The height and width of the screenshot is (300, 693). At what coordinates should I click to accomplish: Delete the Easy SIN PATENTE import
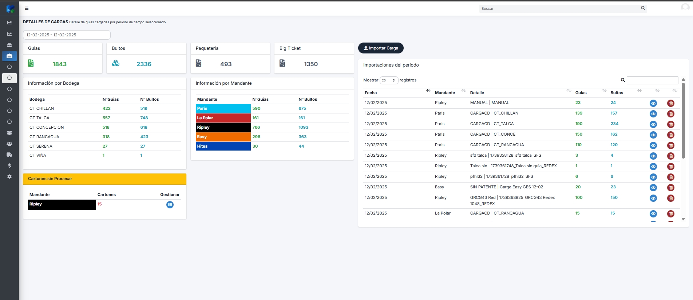point(670,188)
